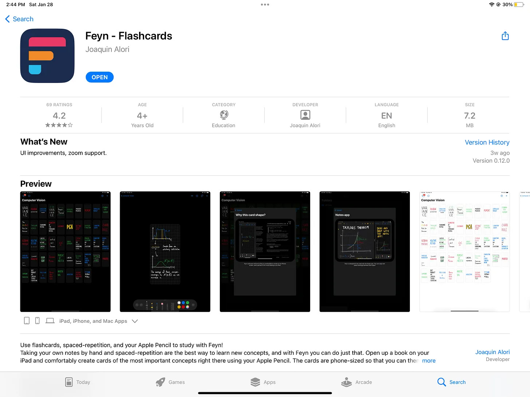Tap the 'Version 0.12.0' text
Viewport: 530px width, 397px height.
[x=491, y=160]
